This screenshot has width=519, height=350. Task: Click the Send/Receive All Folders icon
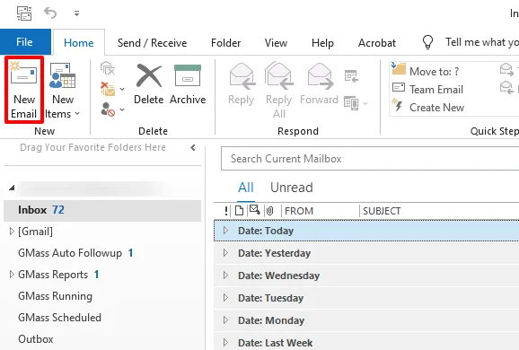pyautogui.click(x=24, y=13)
